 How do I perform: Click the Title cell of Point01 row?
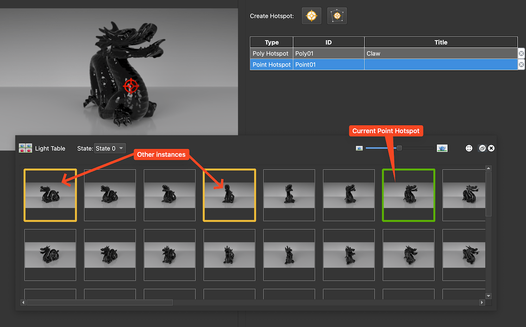click(x=440, y=65)
